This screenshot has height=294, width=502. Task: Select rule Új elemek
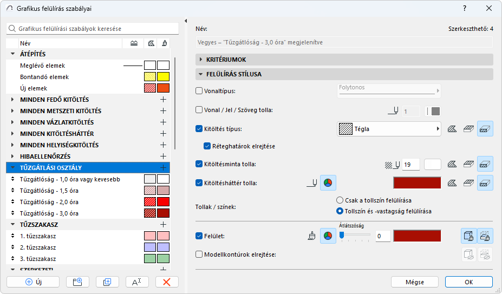[88, 88]
